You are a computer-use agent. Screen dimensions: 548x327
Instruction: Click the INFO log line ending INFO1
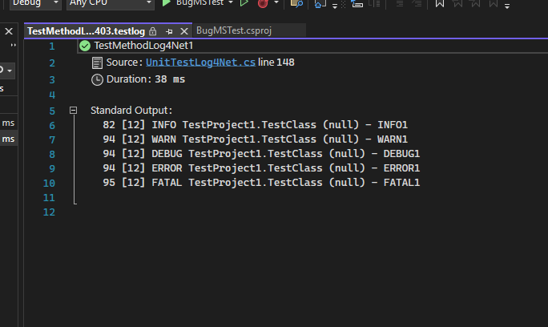pyautogui.click(x=255, y=125)
